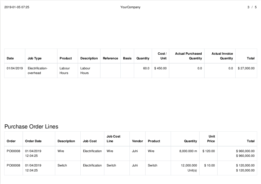Click Switch in the Job Cost Line column
261x184 pixels.
[x=111, y=165]
